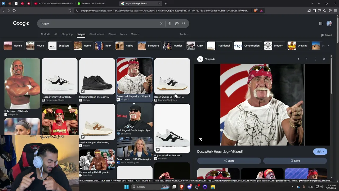339x191 pixels.
Task: Open the Susan Hogan – NBC4 Washington result
Action: click(x=135, y=150)
